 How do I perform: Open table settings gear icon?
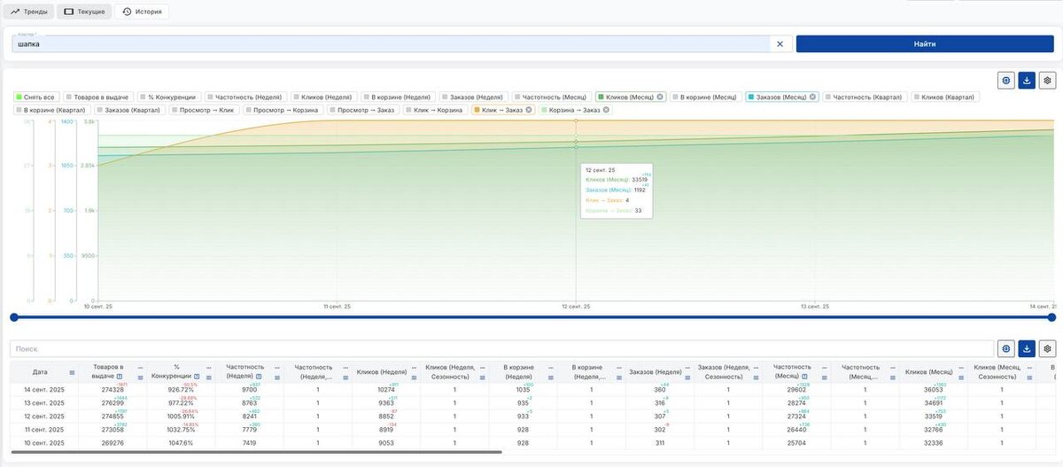click(x=1047, y=349)
